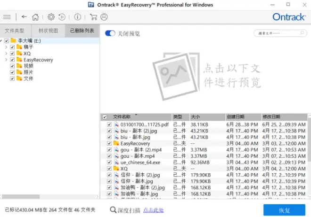Viewport: 311px width, 217px height.
Task: Select the 照片 tree item label
Action: click(28, 72)
